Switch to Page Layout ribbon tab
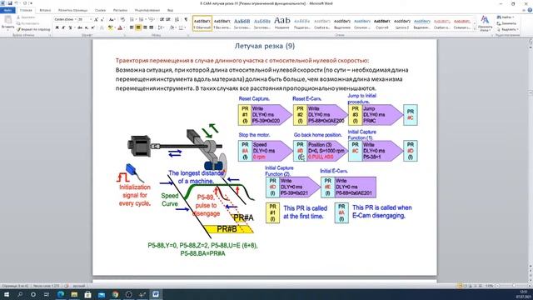533x300 pixels. point(72,11)
